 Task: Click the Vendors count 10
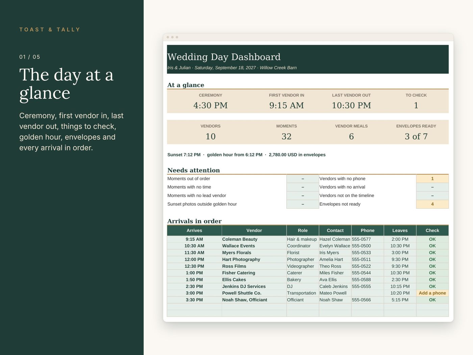point(210,137)
